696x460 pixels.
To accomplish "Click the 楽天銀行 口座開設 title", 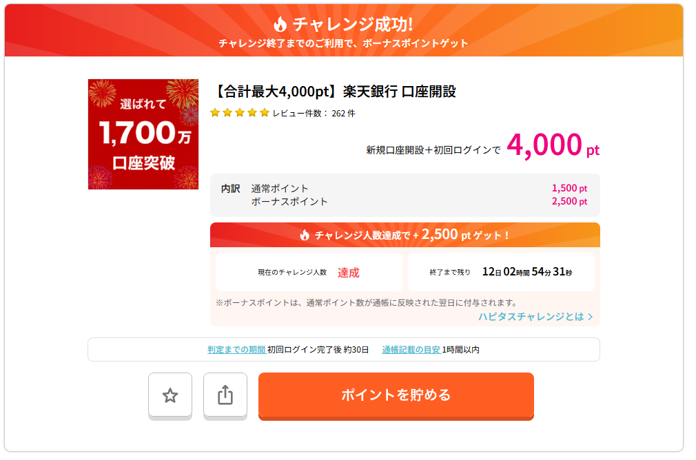I will point(336,92).
